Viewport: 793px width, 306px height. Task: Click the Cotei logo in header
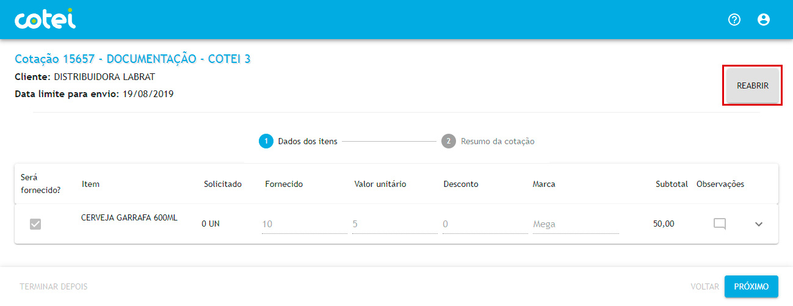[x=45, y=20]
